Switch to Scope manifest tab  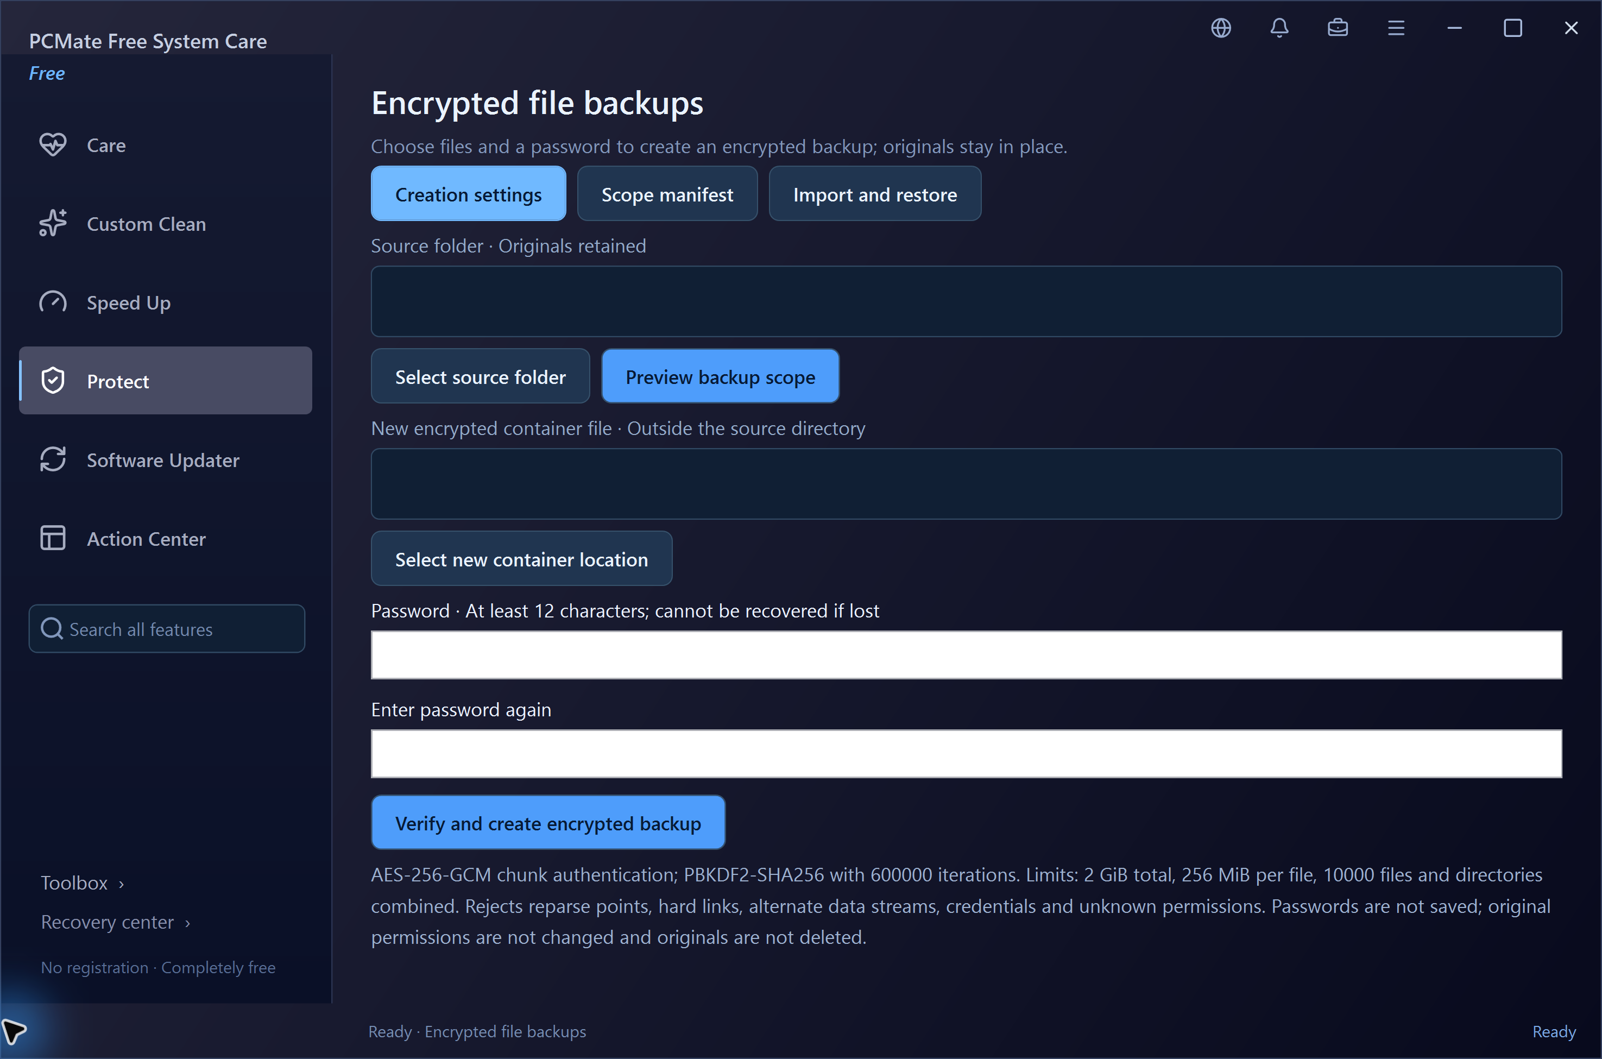(x=667, y=194)
